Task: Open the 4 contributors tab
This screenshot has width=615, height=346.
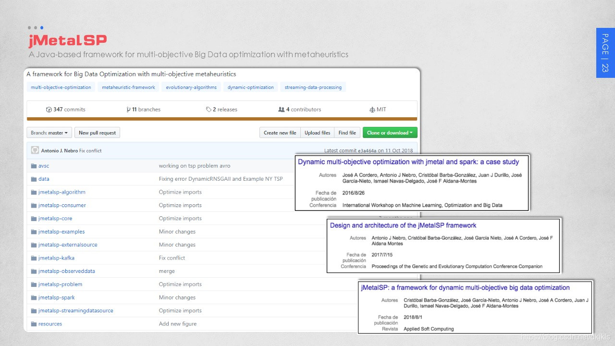Action: click(x=300, y=110)
